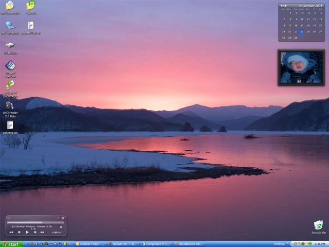
Task: Minimize the media player widget
Action: click(x=58, y=218)
